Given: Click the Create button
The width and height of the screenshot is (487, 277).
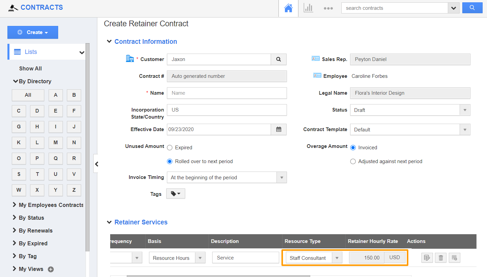Looking at the screenshot, I should pyautogui.click(x=32, y=32).
